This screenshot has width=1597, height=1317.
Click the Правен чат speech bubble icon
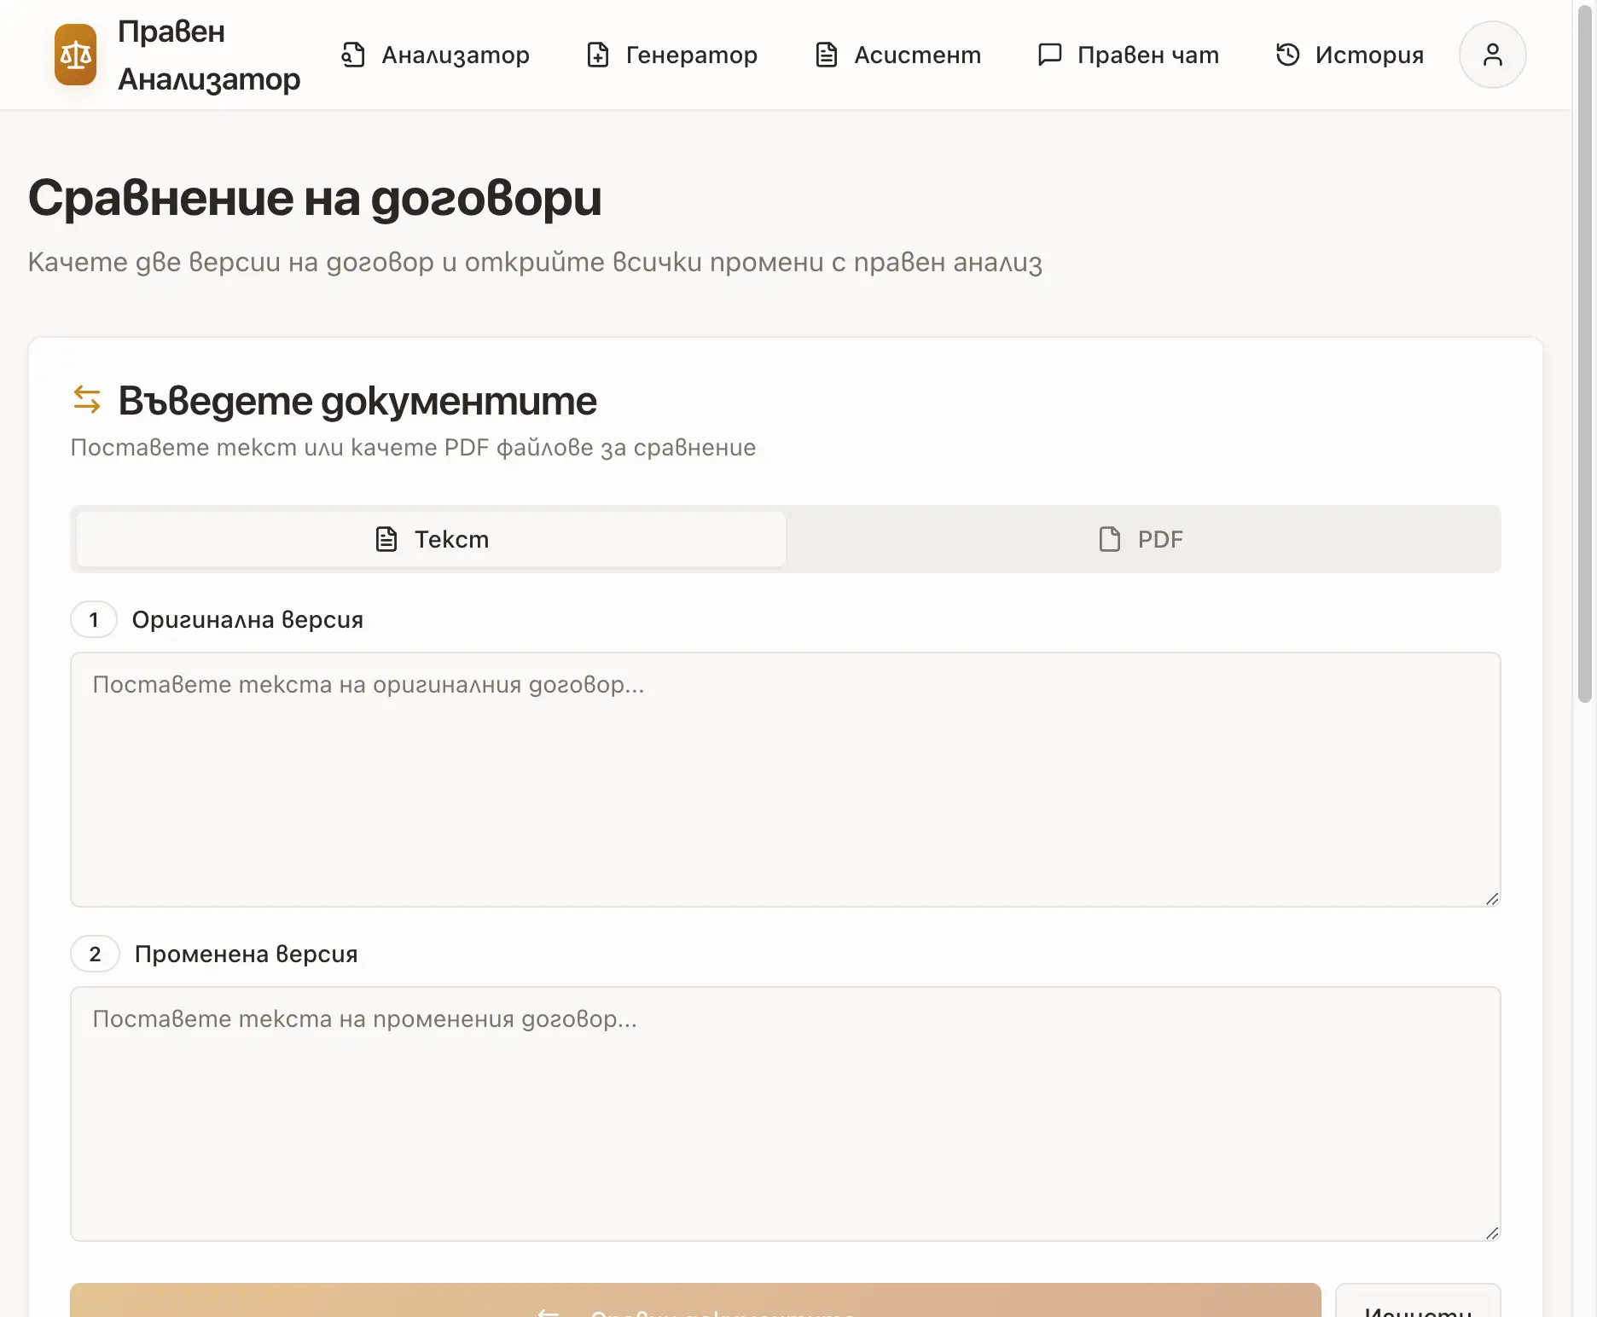click(1049, 55)
